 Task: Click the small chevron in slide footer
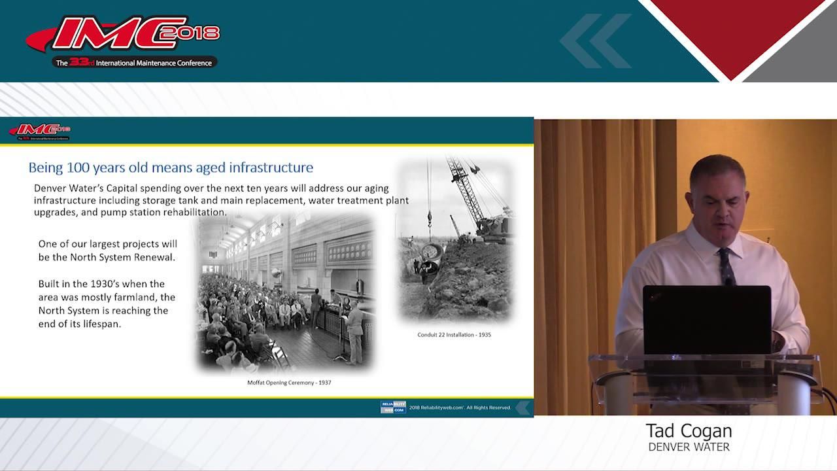coord(522,408)
